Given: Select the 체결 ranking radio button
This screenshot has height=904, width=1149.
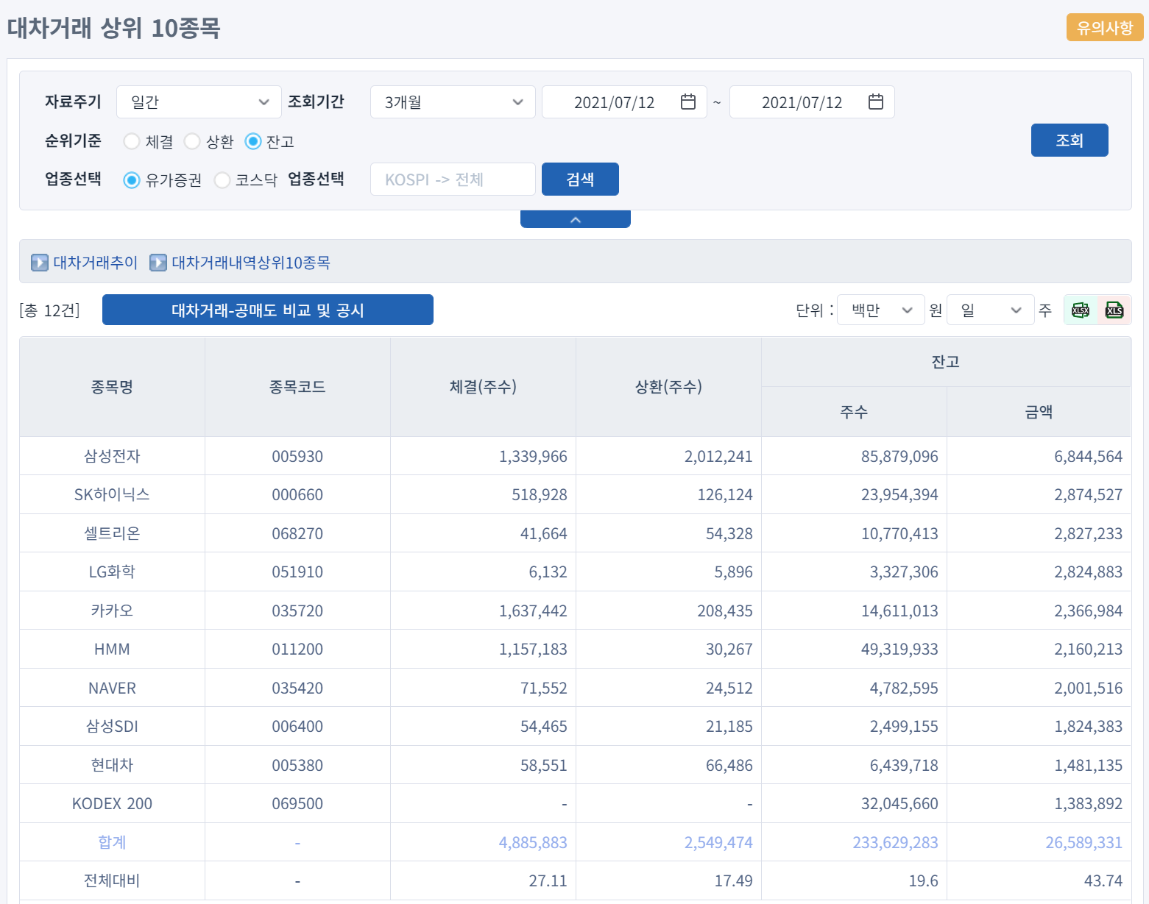Looking at the screenshot, I should [132, 141].
